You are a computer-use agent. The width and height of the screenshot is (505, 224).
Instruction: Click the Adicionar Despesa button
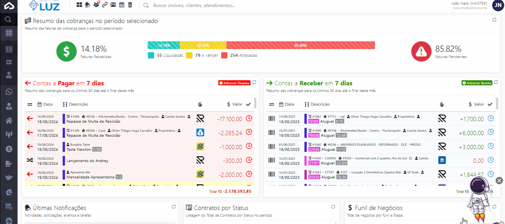(234, 83)
